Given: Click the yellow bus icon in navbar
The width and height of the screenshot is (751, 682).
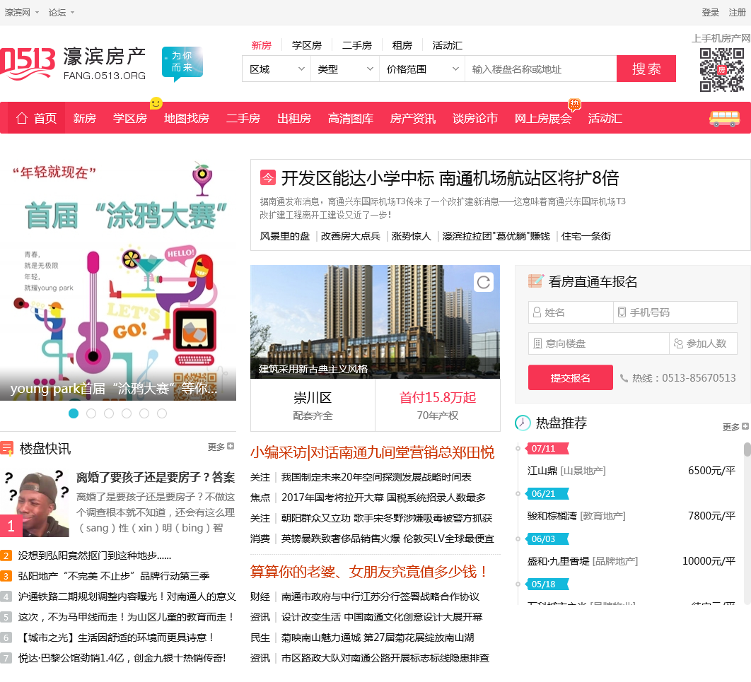Looking at the screenshot, I should pyautogui.click(x=724, y=118).
